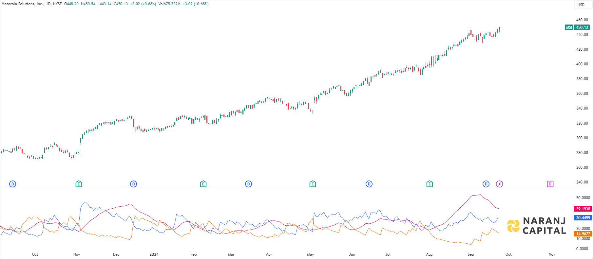Click the dividend marker in mid-March 2024

(x=248, y=184)
